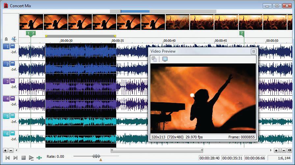Click the 320x213 (720x480) 29.970 fps status text

pyautogui.click(x=177, y=137)
